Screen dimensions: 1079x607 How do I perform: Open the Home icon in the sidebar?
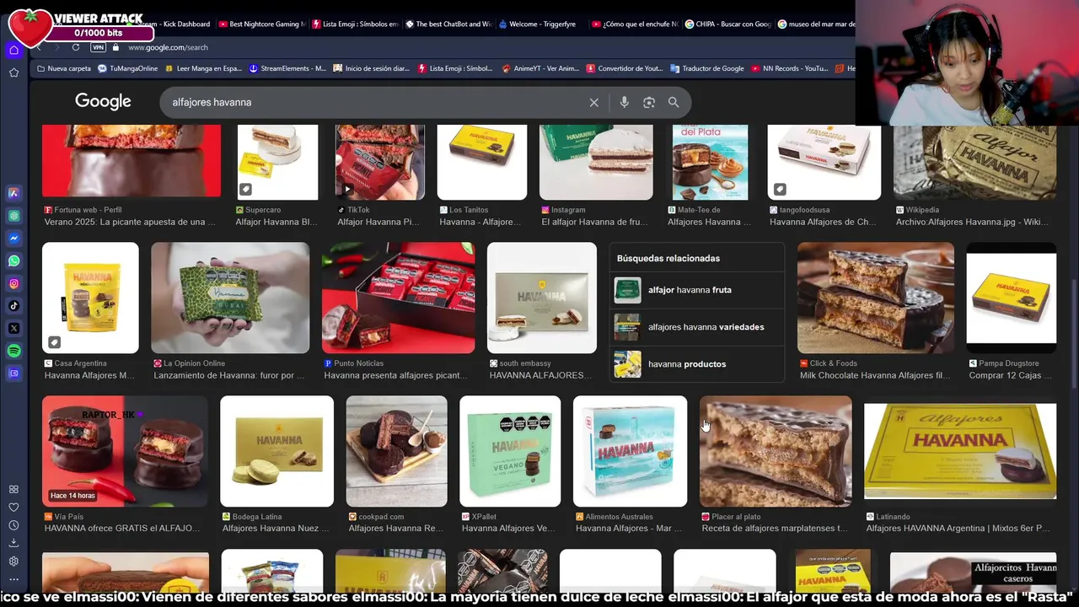pos(13,50)
